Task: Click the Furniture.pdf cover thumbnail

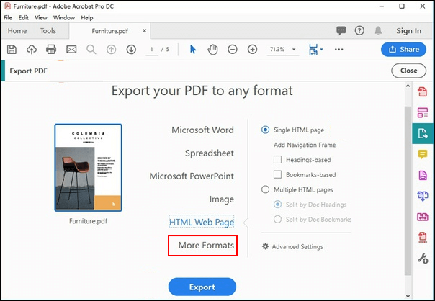Action: coord(88,168)
